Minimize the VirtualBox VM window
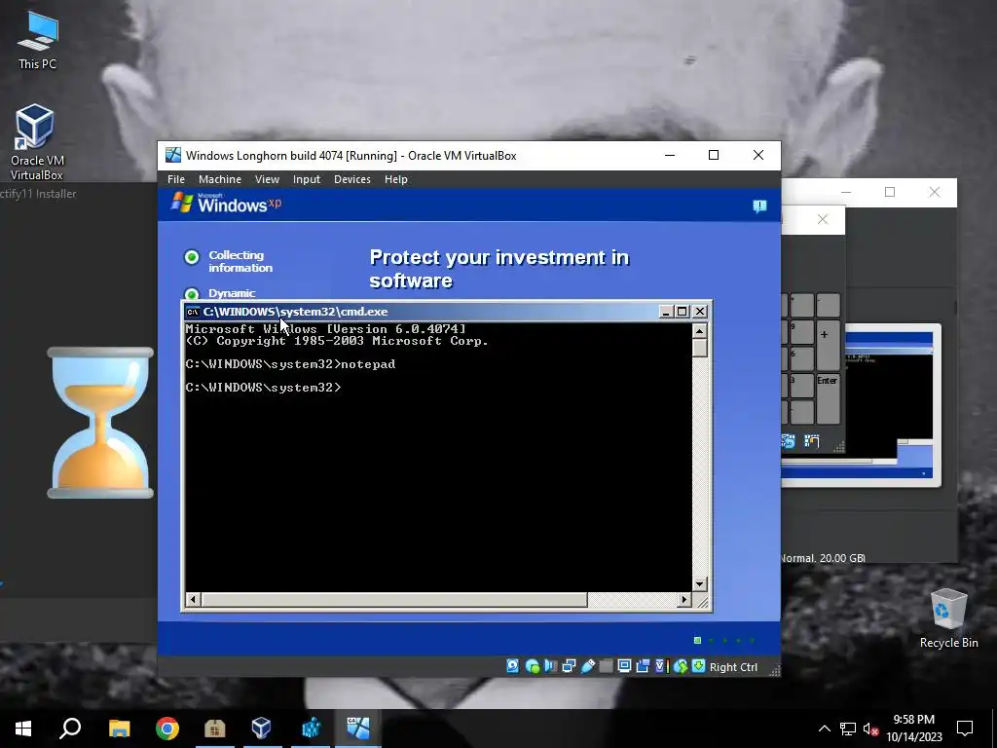The width and height of the screenshot is (997, 748). (670, 155)
